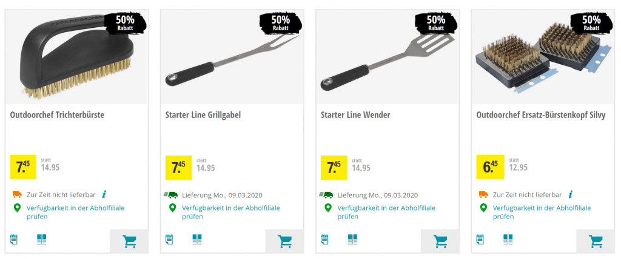Image resolution: width=621 pixels, height=259 pixels.
Task: Click notepad wishlist icon for Trichterbürste
Action: [x=14, y=240]
